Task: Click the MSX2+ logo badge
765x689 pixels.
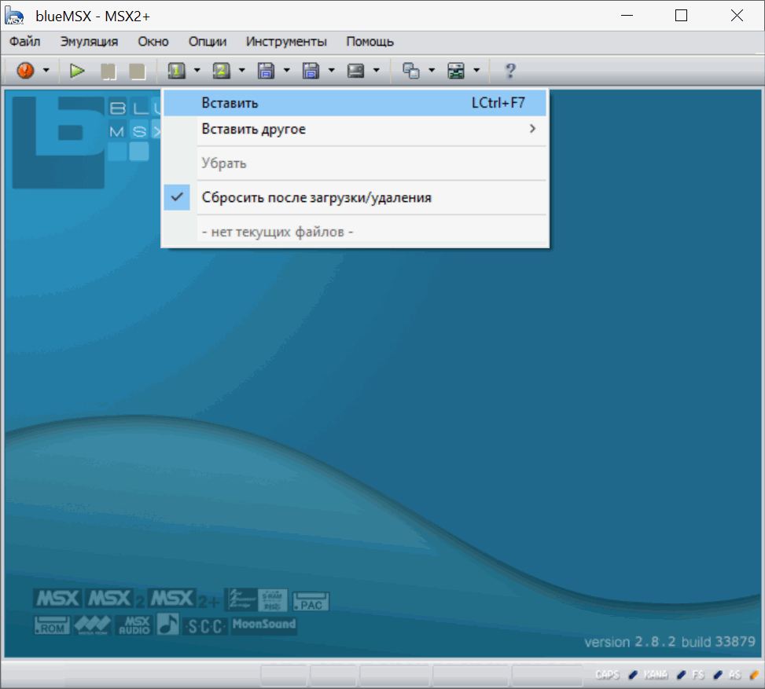Action: click(185, 599)
